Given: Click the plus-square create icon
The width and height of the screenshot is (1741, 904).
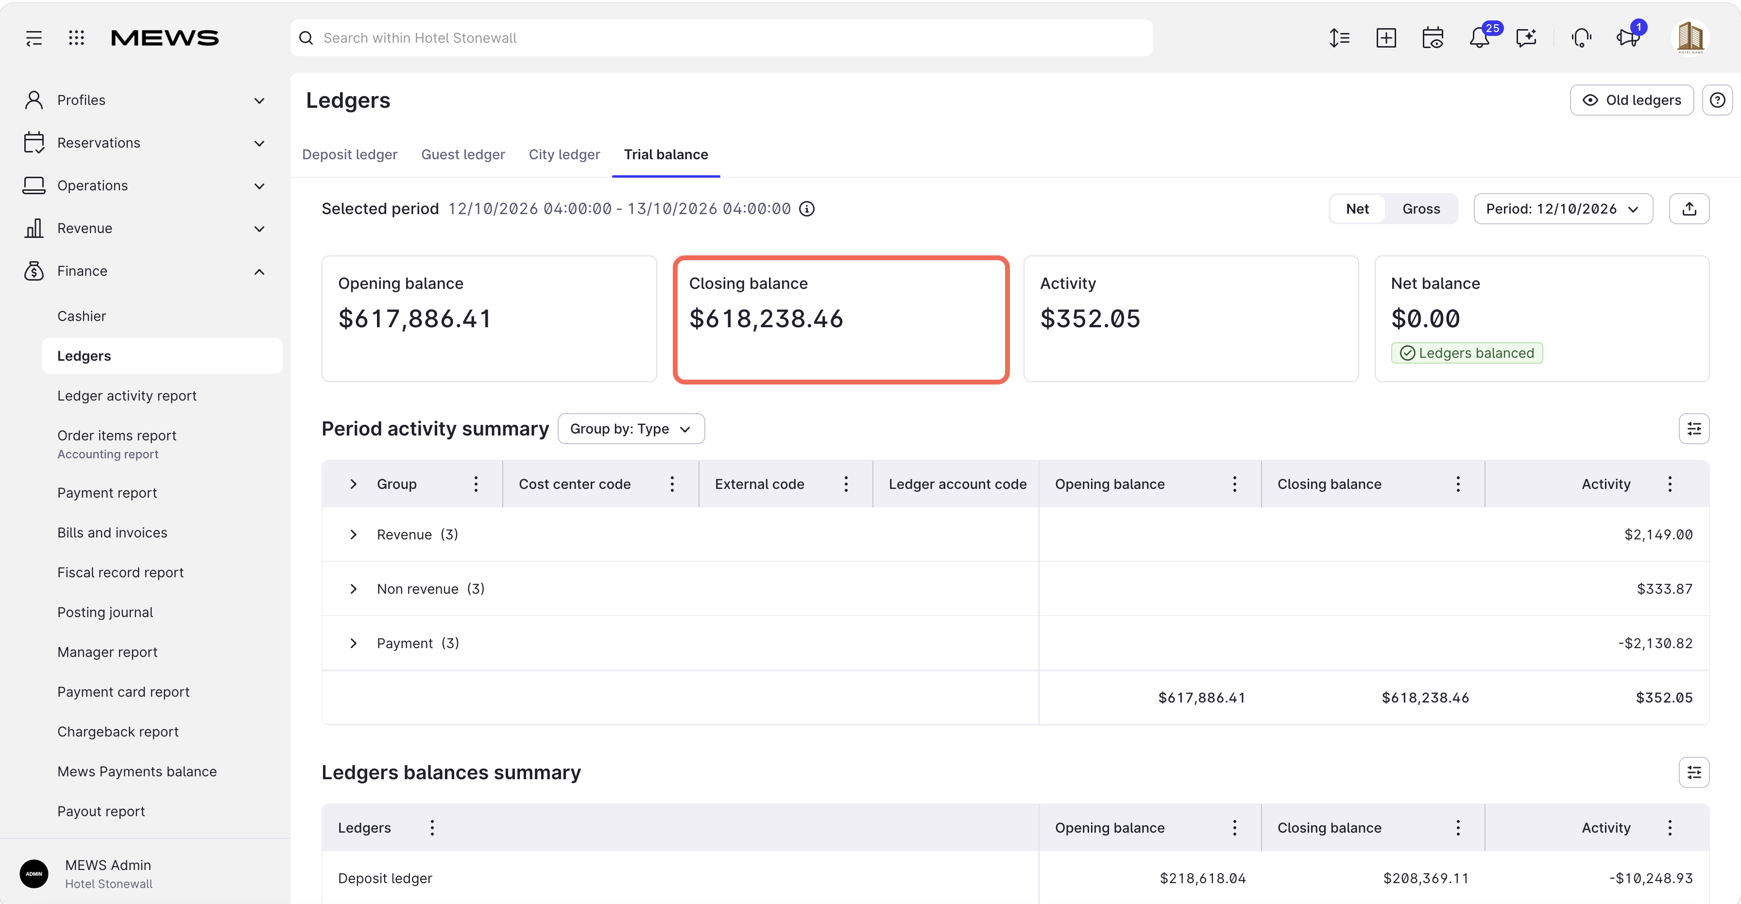Looking at the screenshot, I should (x=1385, y=38).
